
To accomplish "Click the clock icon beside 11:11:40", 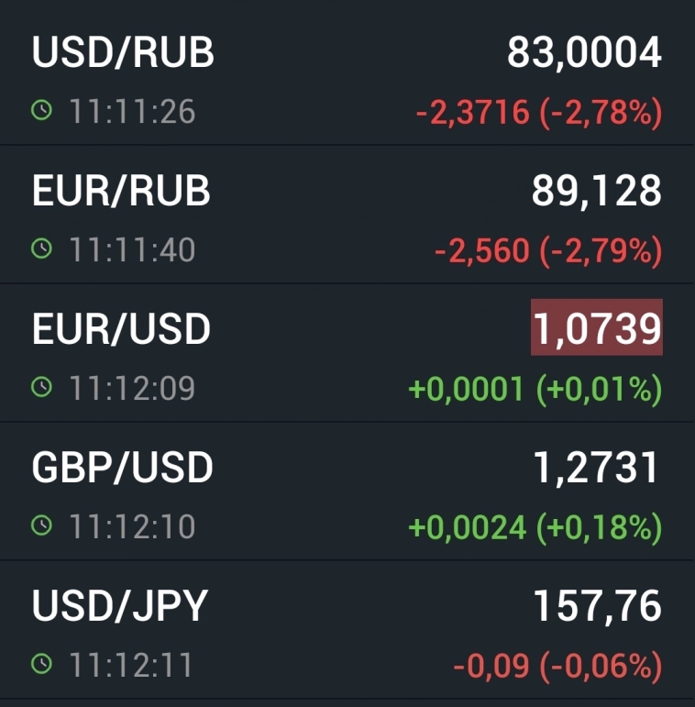I will pos(41,249).
